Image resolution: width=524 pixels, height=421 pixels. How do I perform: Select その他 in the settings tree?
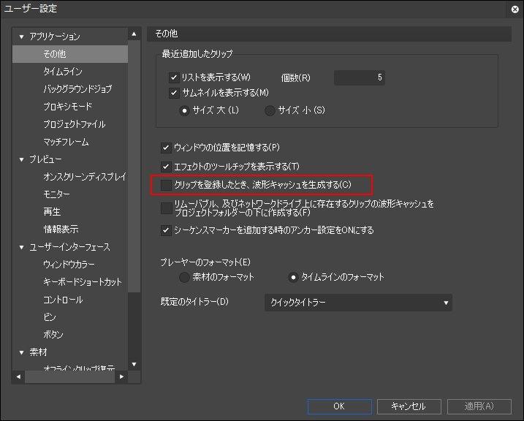pos(70,54)
